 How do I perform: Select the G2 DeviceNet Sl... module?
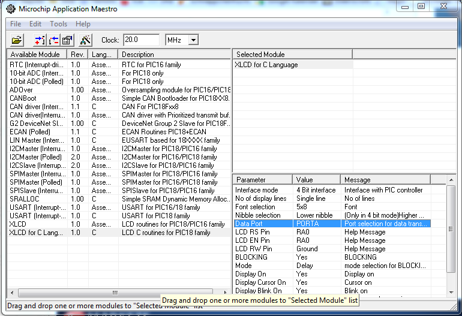pos(119,124)
